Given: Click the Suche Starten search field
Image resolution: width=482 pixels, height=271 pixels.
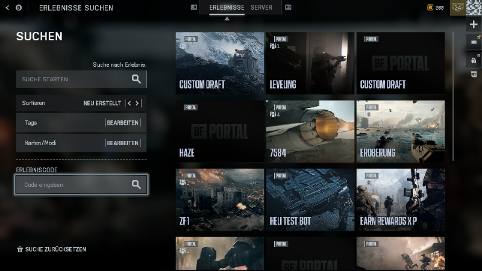Looking at the screenshot, I should click(72, 79).
